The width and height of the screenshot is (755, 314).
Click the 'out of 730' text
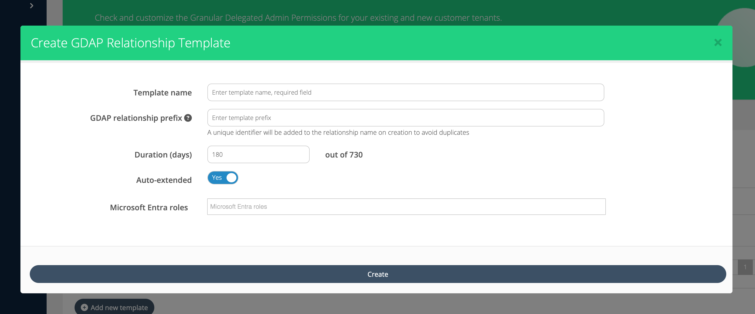[344, 155]
